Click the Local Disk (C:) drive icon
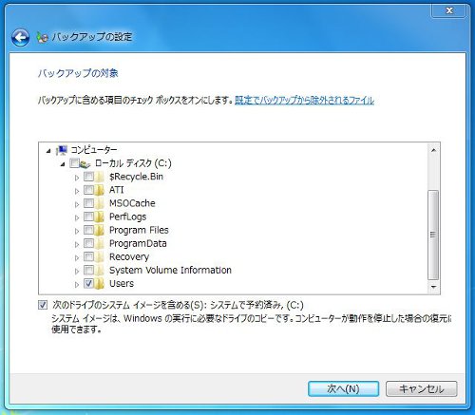The height and width of the screenshot is (415, 475). (x=85, y=163)
